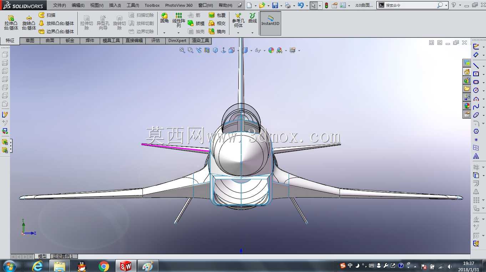Image resolution: width=486 pixels, height=272 pixels.
Task: Select the Ellipse sketch tool
Action: point(476,115)
